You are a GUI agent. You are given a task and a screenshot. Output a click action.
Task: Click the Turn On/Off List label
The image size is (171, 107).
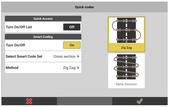19,27
